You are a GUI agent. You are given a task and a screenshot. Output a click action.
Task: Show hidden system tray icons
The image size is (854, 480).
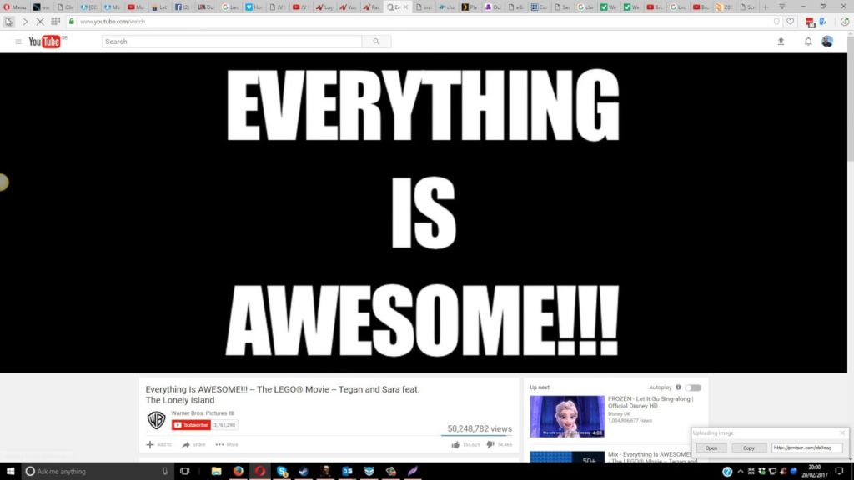[x=741, y=471]
